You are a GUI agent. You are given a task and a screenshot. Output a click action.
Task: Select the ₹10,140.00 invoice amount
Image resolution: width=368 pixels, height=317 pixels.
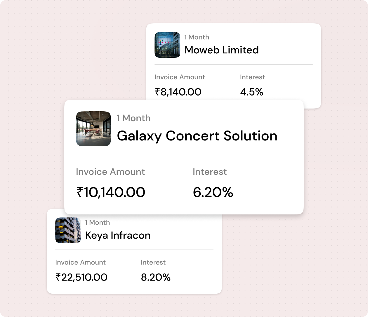111,192
